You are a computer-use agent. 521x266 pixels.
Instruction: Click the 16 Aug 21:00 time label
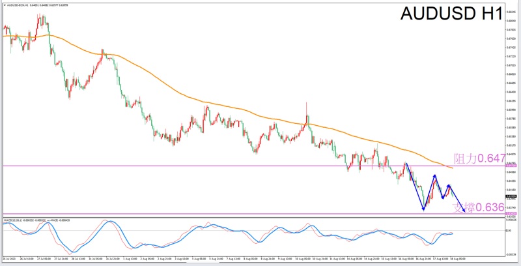[x=423, y=259]
